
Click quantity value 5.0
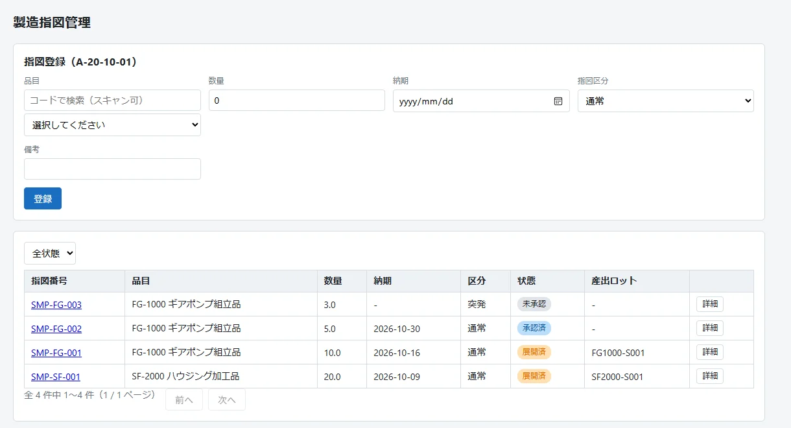[x=330, y=329]
